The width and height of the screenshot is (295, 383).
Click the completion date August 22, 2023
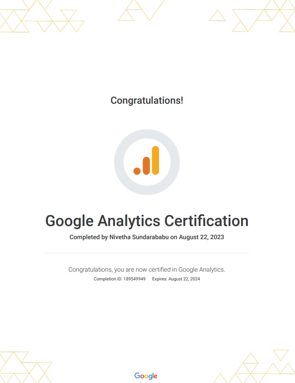[201, 237]
